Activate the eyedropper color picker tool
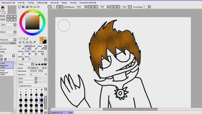Image resolution: width=202 pixels, height=114 pixels. click(34, 42)
